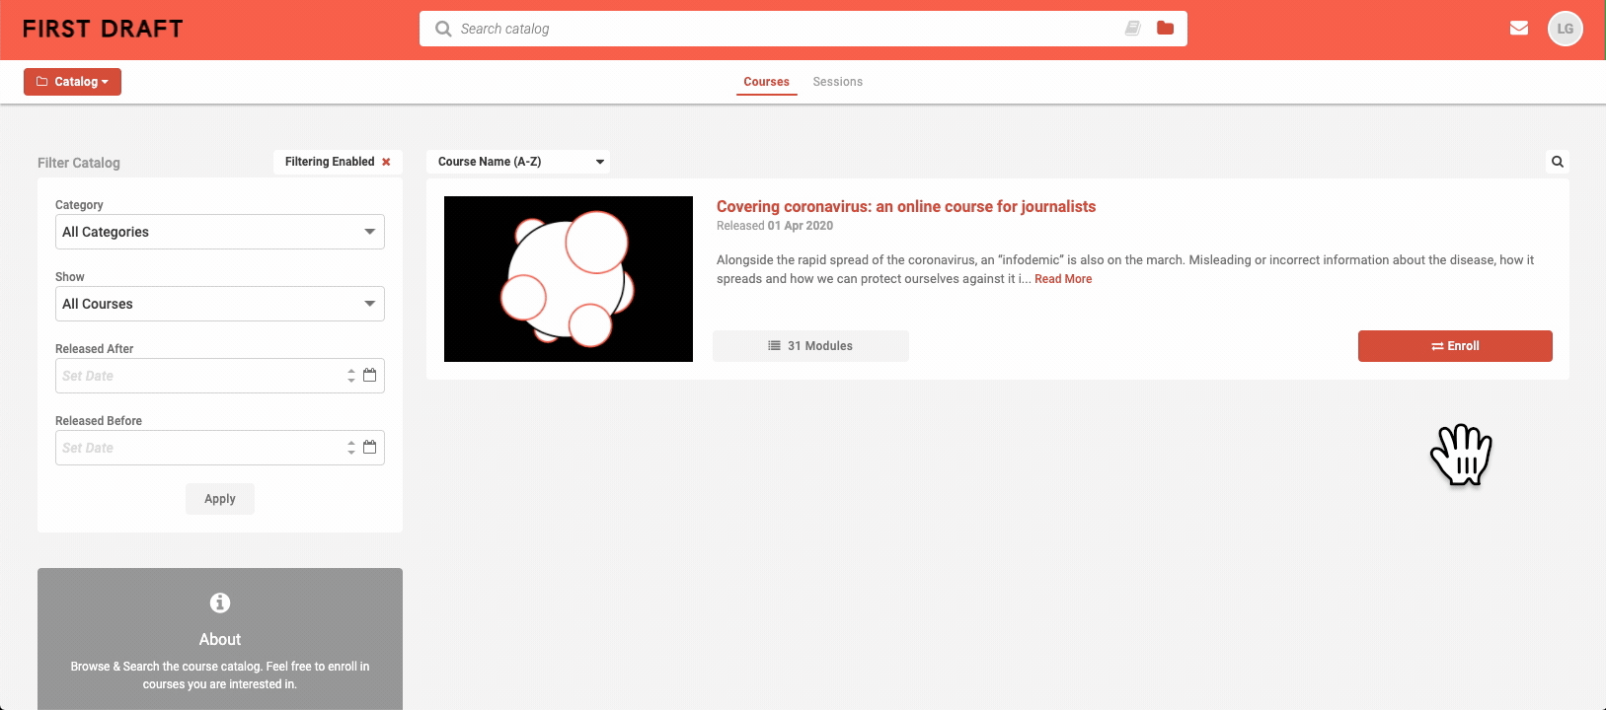Remove filtering with the red X
The width and height of the screenshot is (1606, 710).
point(386,162)
